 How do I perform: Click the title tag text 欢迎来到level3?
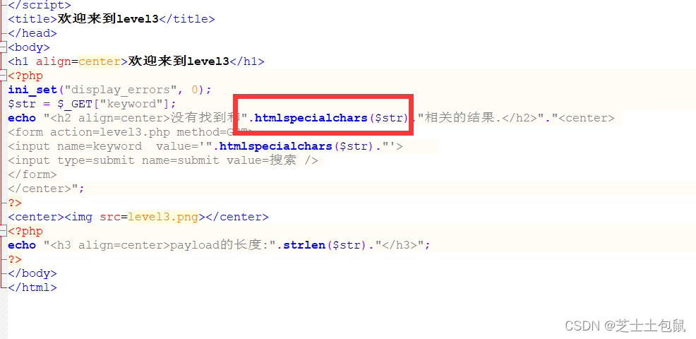[x=108, y=19]
